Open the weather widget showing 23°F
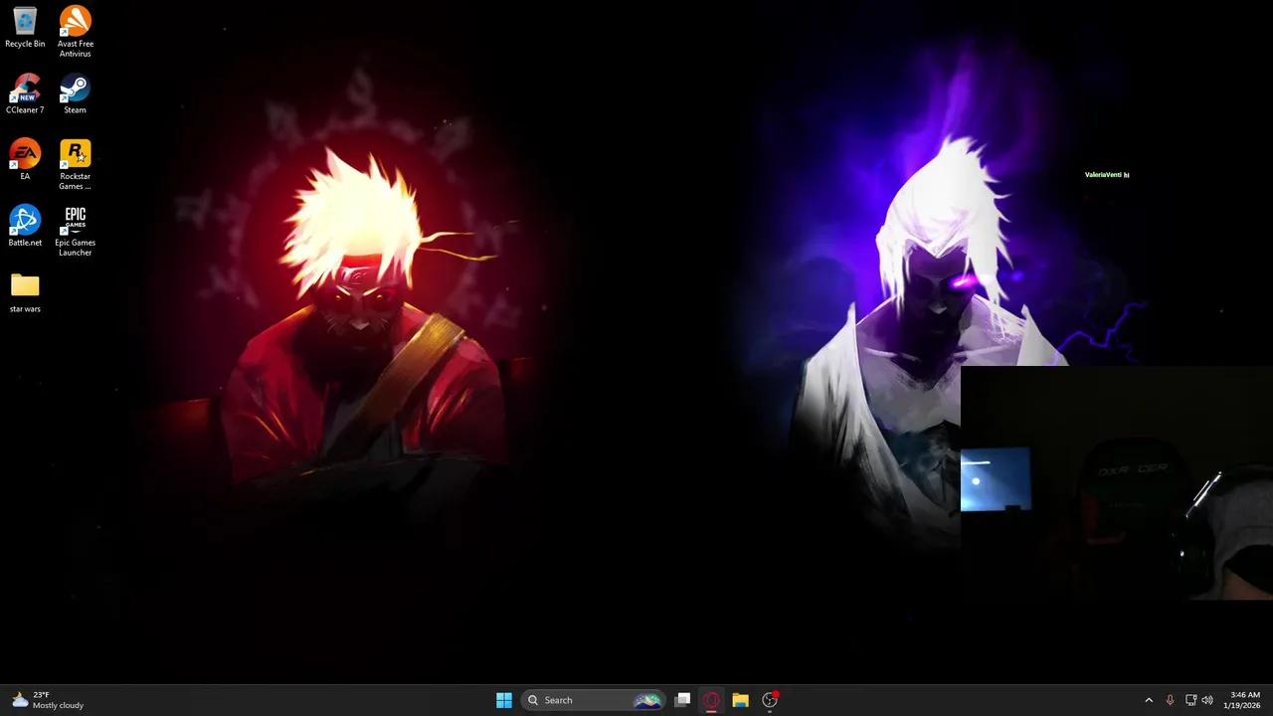This screenshot has height=716, width=1273. pyautogui.click(x=47, y=700)
